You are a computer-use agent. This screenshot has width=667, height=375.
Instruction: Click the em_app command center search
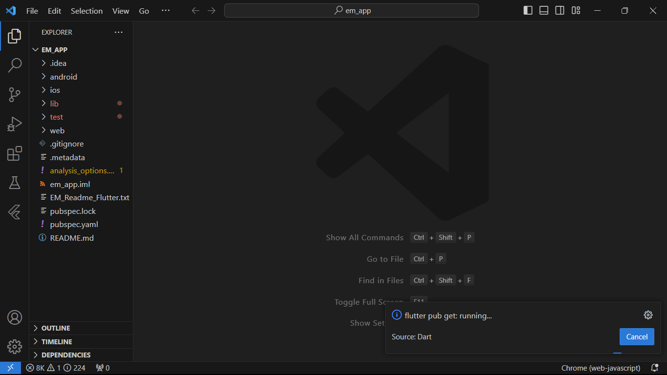point(352,11)
